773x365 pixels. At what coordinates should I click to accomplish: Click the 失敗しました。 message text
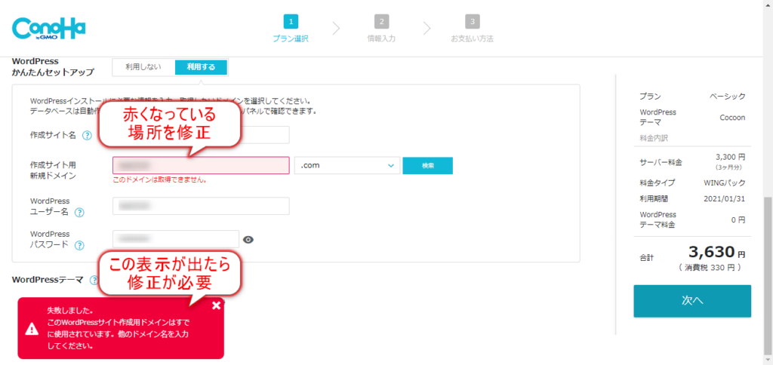point(70,311)
